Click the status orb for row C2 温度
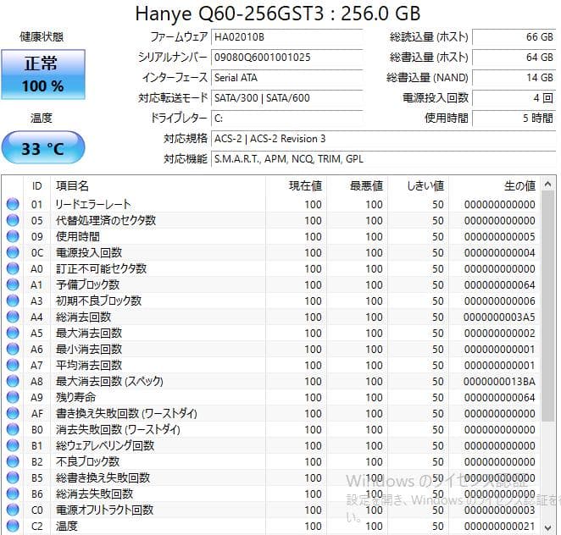This screenshot has height=535, width=561. pyautogui.click(x=13, y=526)
